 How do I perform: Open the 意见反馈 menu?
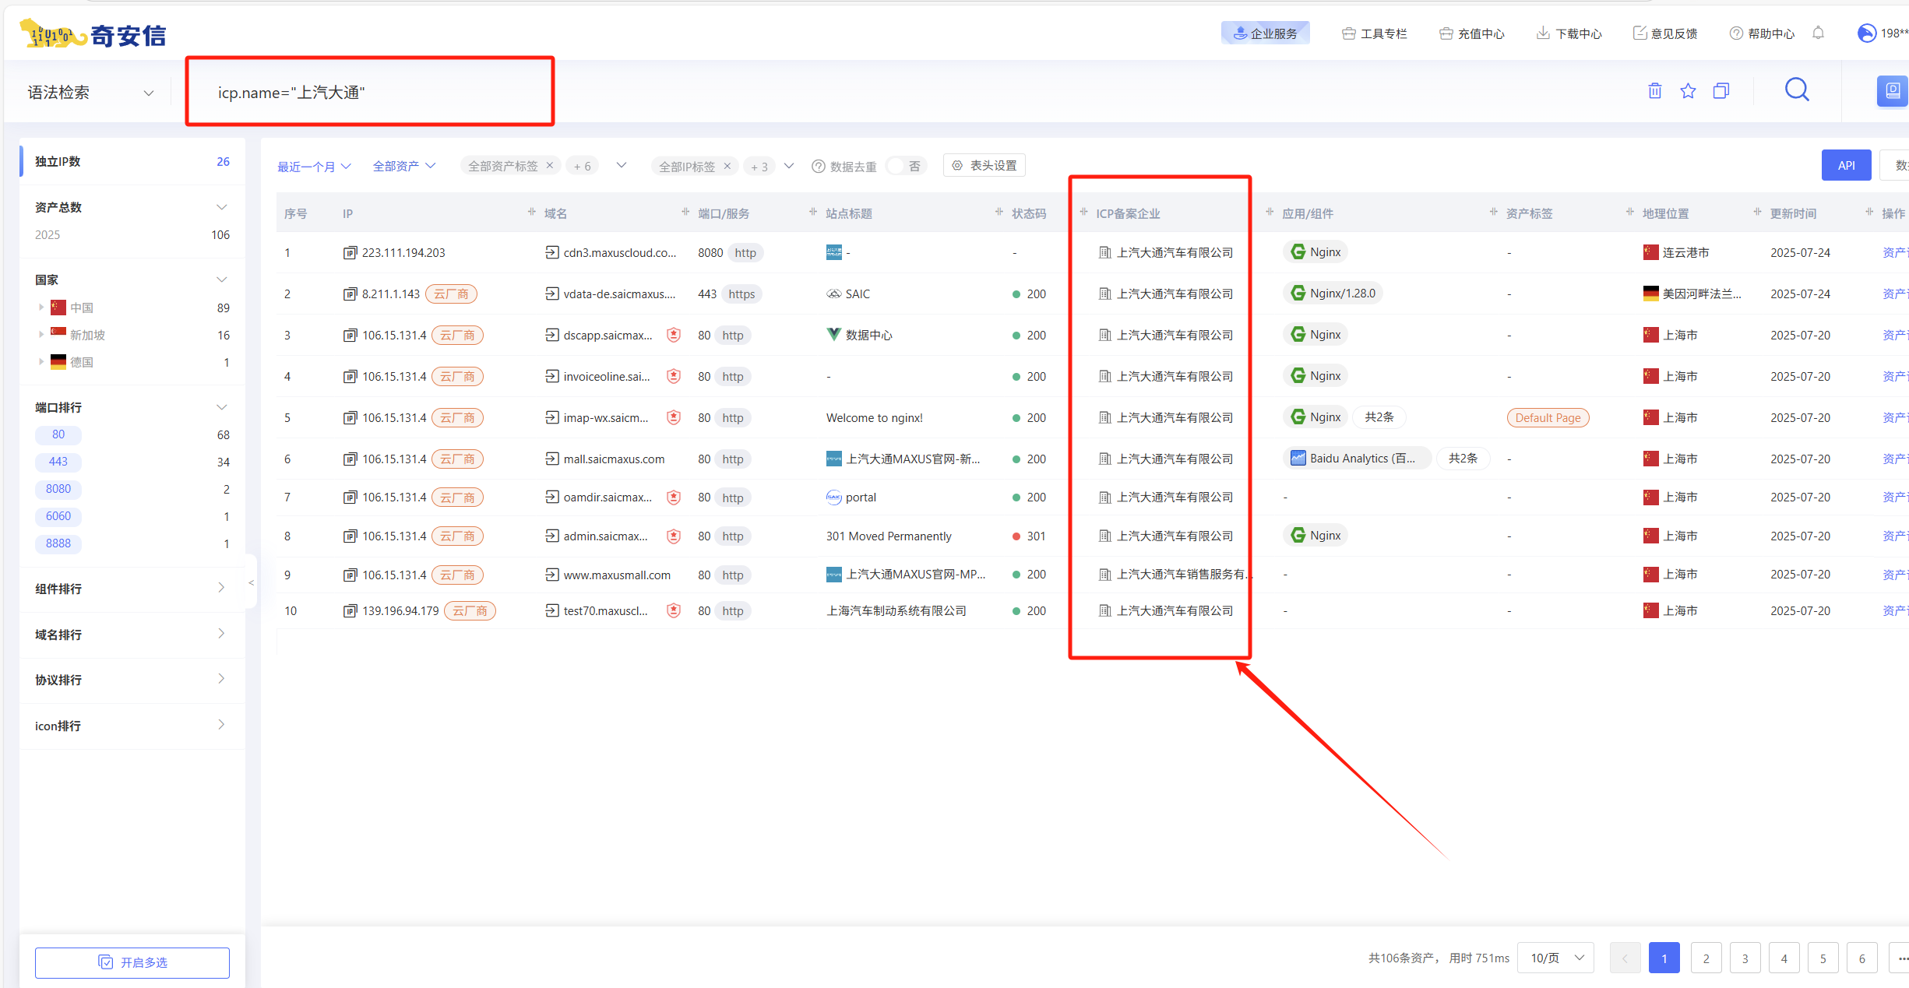1665,33
